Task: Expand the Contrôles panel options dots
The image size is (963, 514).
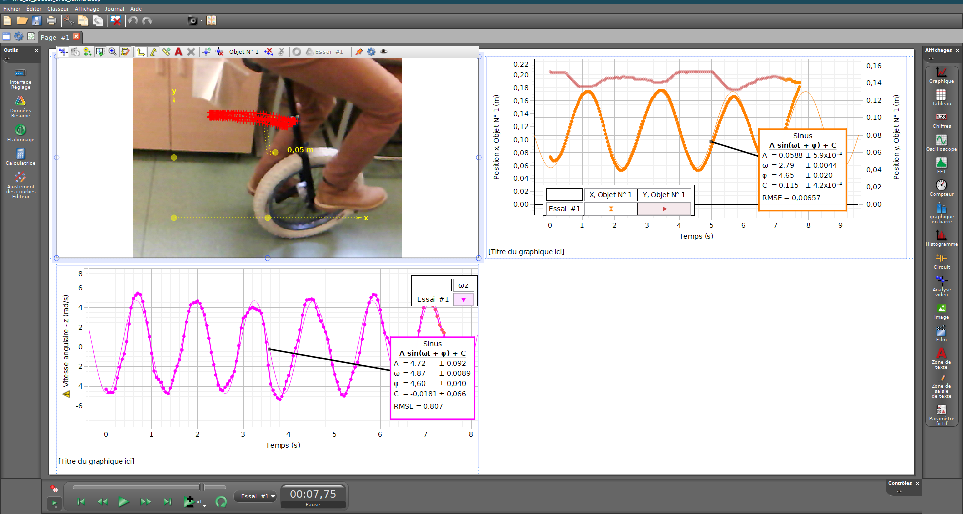Action: [899, 491]
